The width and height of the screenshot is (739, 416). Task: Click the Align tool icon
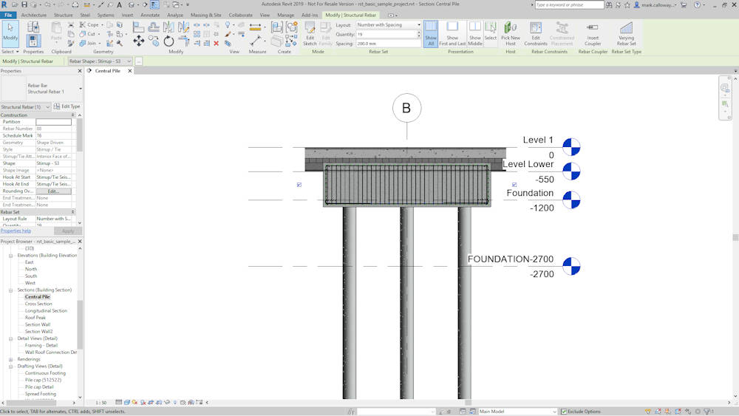(139, 27)
